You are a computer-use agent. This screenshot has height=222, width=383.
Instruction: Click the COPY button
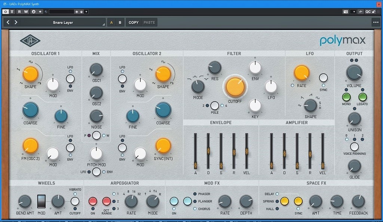tap(134, 22)
